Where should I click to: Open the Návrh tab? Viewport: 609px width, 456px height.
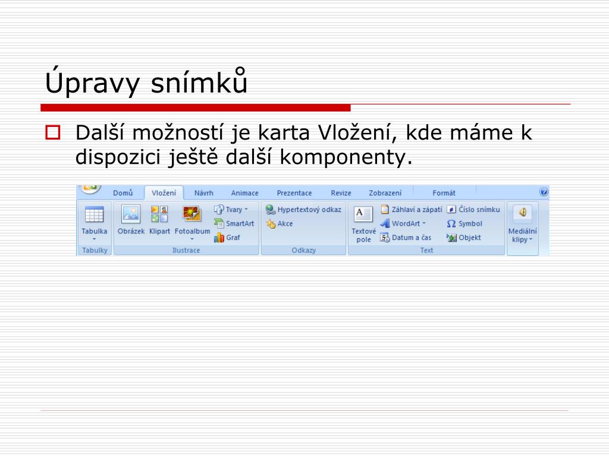coord(203,193)
